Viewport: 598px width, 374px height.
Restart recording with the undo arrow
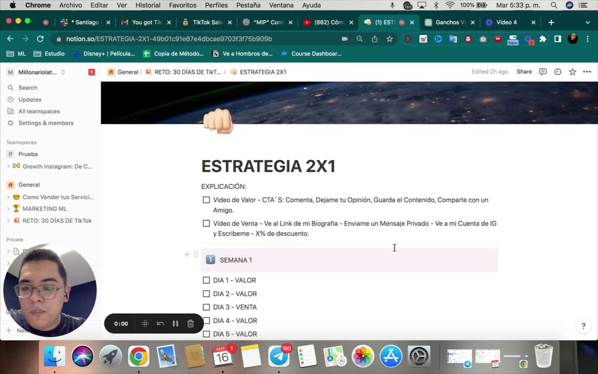point(160,324)
